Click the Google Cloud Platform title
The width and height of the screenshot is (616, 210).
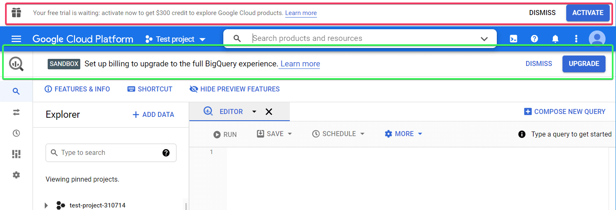click(x=83, y=39)
